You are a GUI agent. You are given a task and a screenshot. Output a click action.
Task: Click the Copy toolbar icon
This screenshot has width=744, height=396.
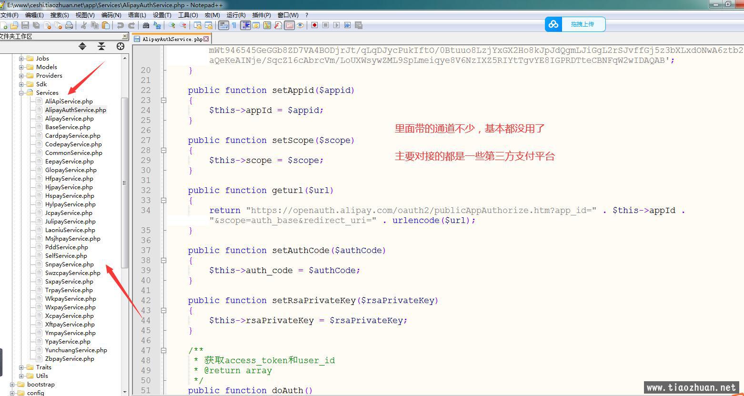tap(95, 25)
